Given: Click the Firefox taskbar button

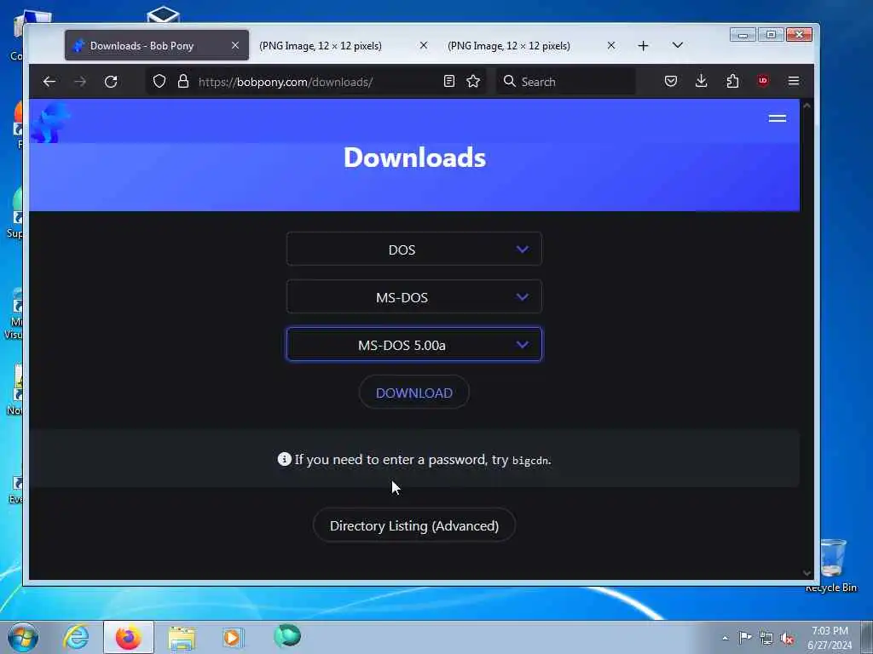Looking at the screenshot, I should (x=129, y=637).
